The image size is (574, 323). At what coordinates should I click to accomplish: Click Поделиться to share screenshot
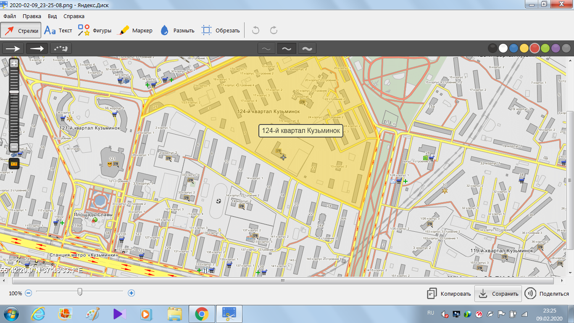(x=548, y=294)
